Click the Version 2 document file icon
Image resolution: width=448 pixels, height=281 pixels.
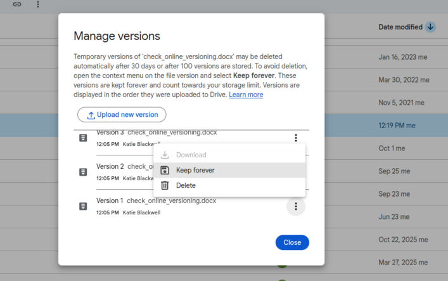tap(83, 172)
